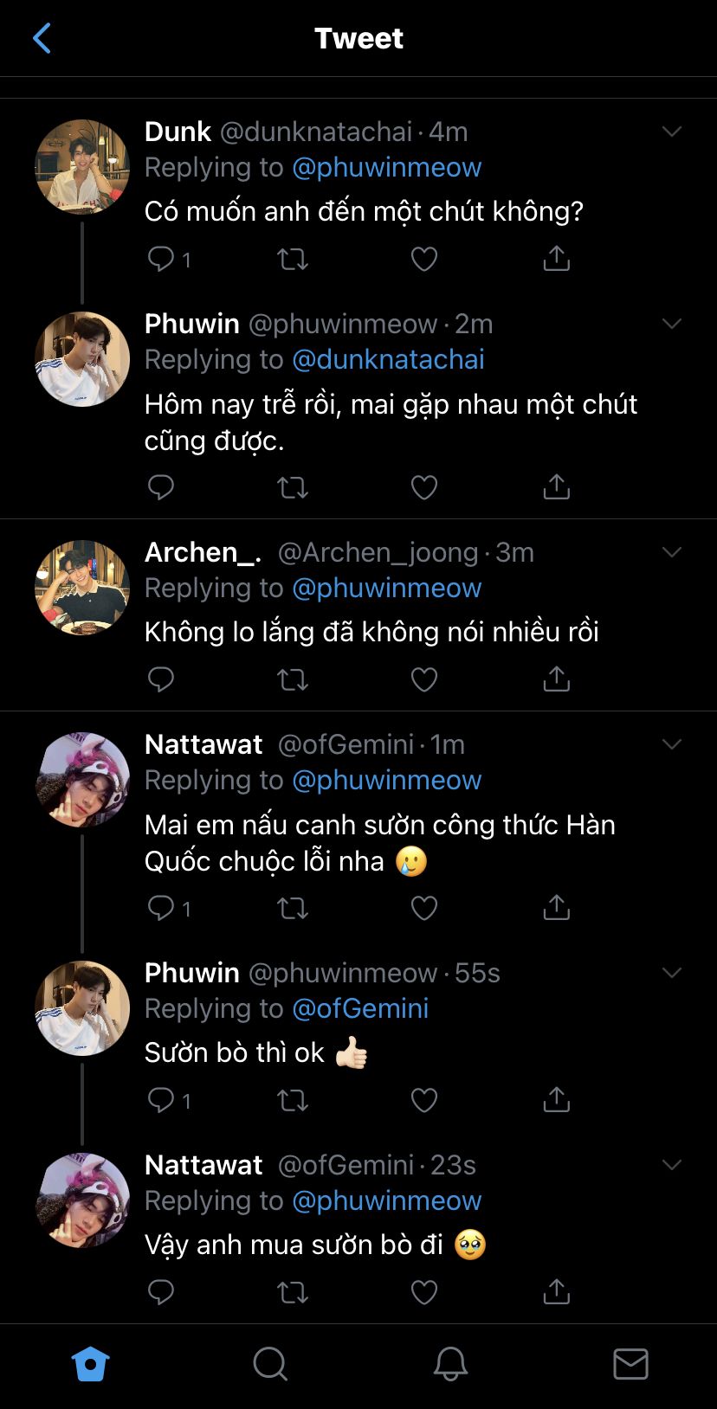Open the Messages envelope tab
The height and width of the screenshot is (1409, 717).
[630, 1364]
